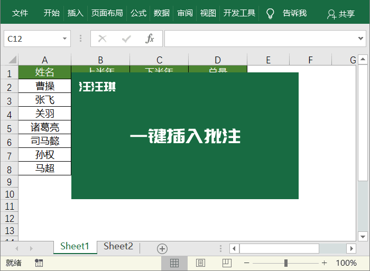Switch to Page Layout view
Image resolution: width=370 pixels, height=271 pixels.
[x=200, y=263]
